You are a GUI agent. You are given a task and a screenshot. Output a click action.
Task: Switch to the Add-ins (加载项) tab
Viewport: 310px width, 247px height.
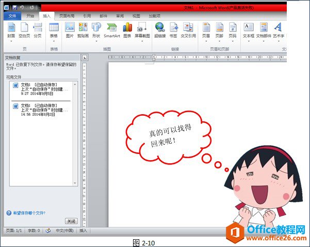coord(155,16)
